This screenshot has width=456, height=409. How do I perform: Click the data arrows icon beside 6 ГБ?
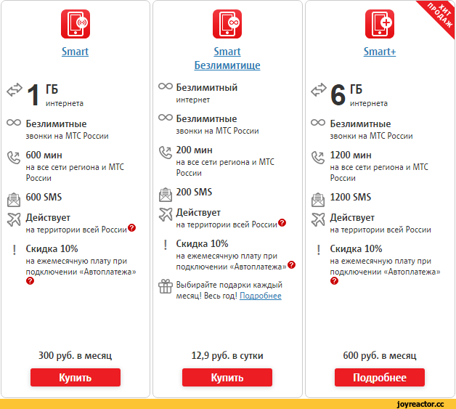(319, 89)
